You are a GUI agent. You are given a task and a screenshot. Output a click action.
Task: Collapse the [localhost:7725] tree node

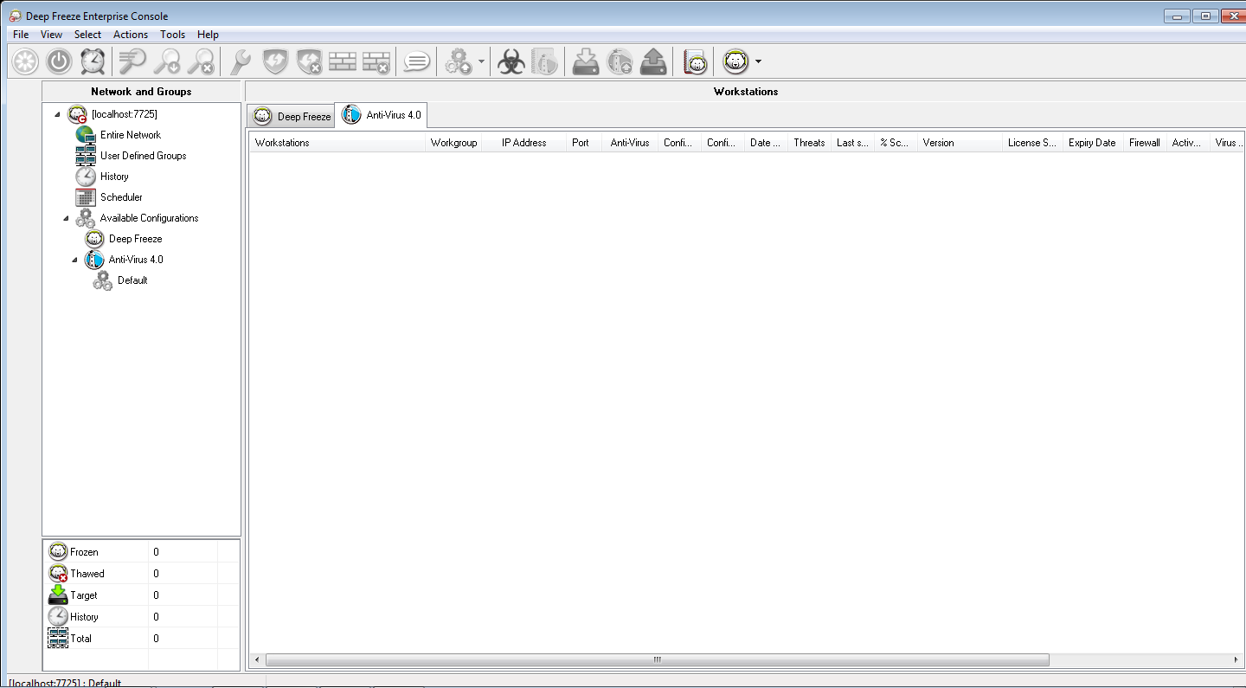point(57,114)
